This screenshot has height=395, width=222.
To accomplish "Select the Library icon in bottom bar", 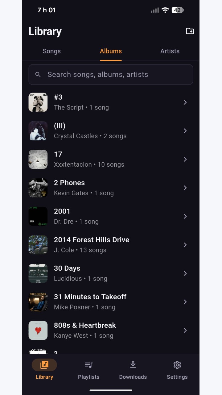I will coord(44,365).
